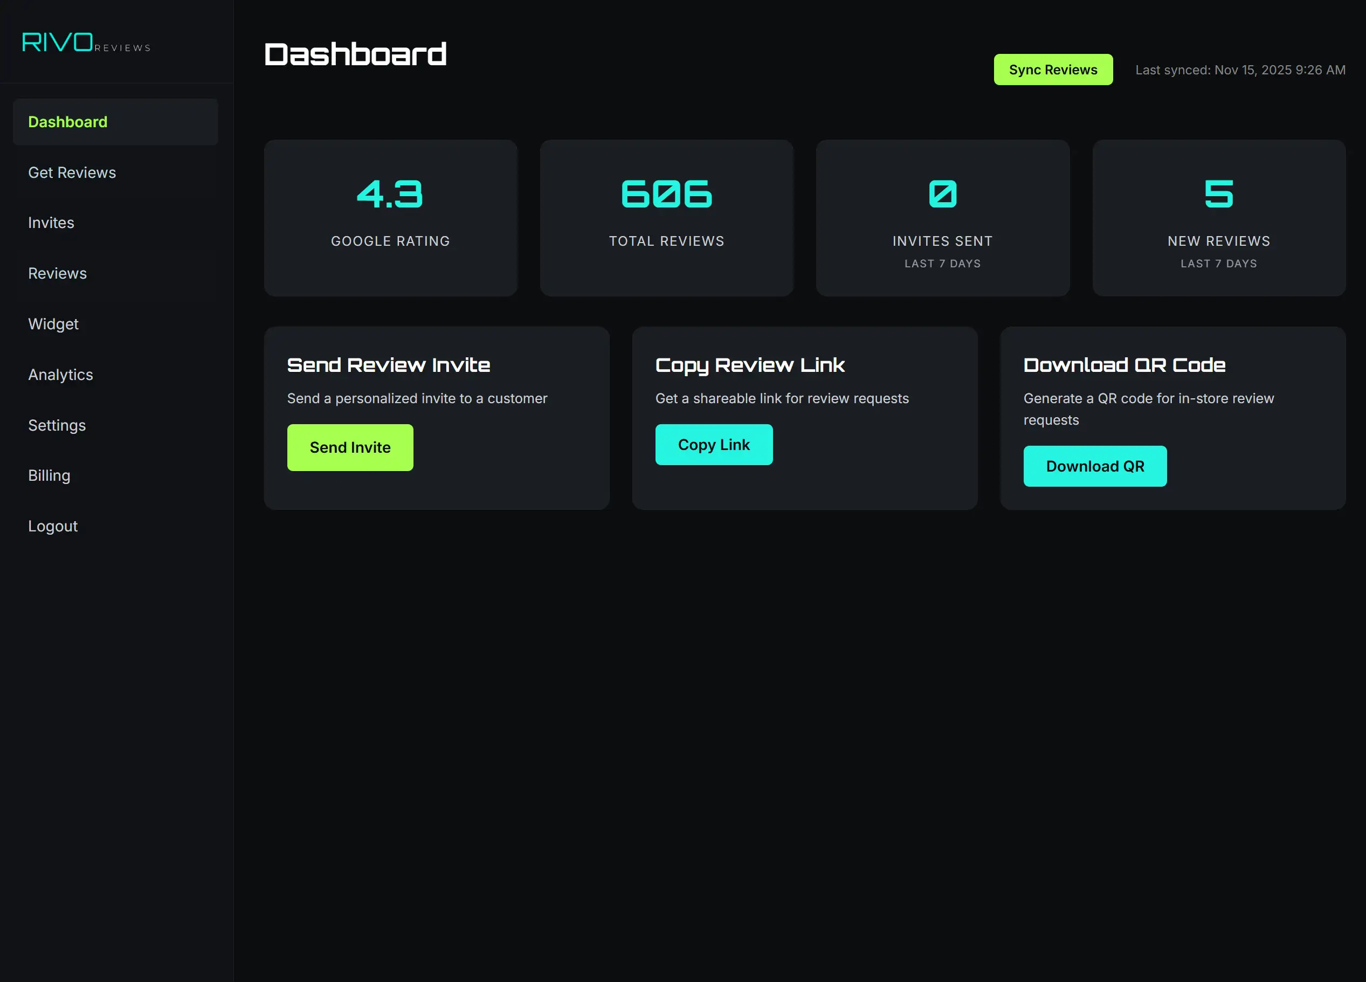The width and height of the screenshot is (1366, 982).
Task: Click the Invites Sent stat card
Action: coord(942,218)
